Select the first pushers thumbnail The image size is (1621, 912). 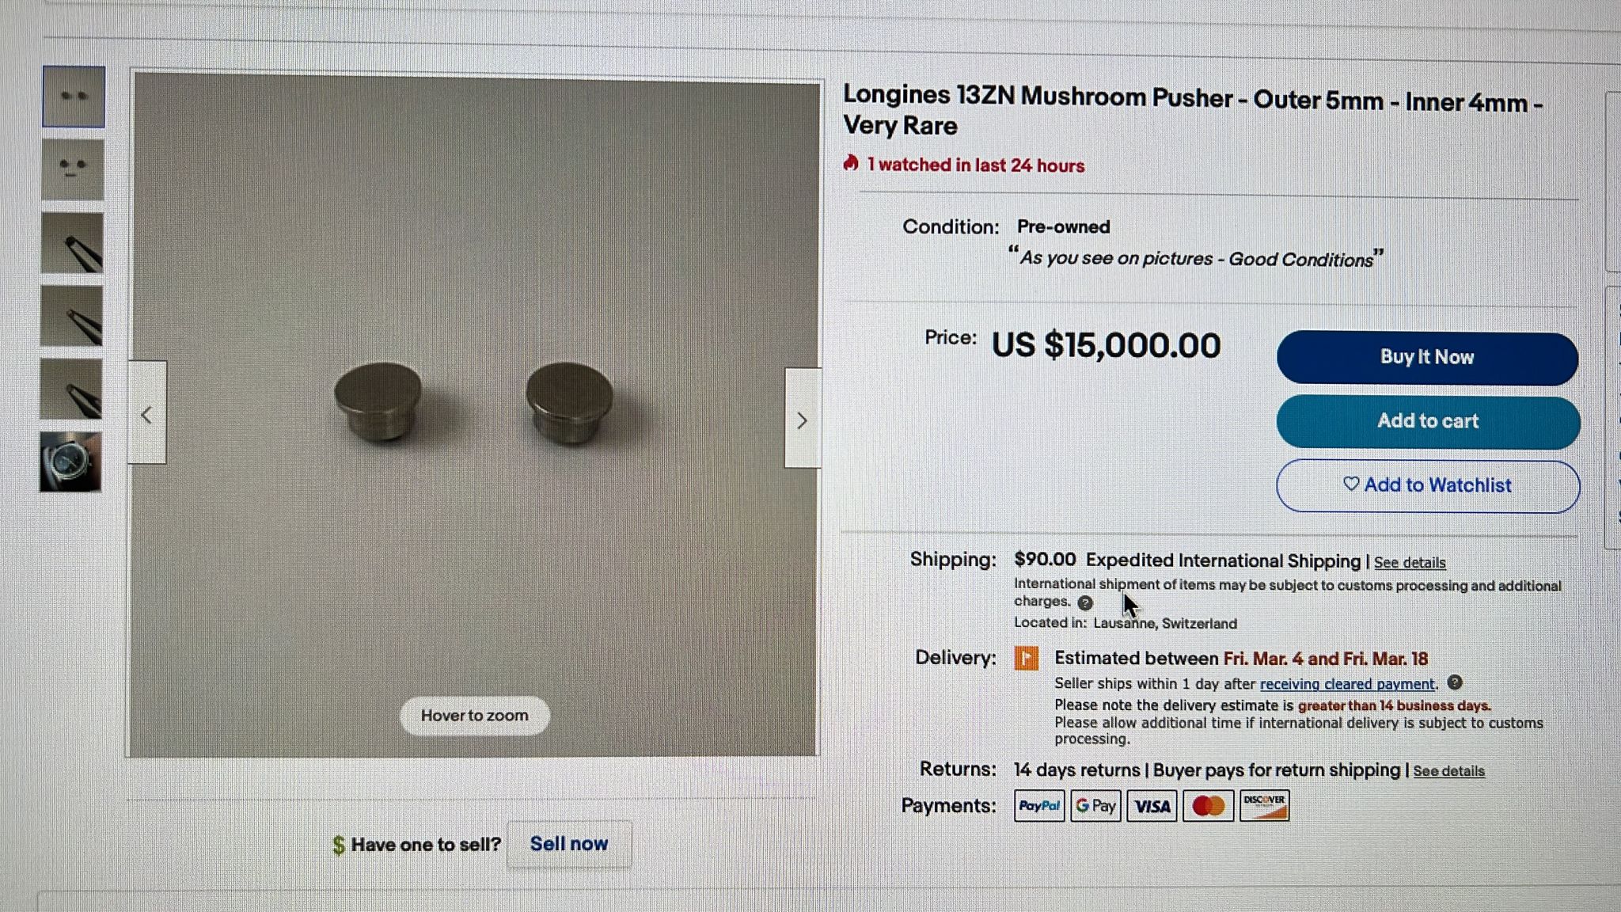74,97
